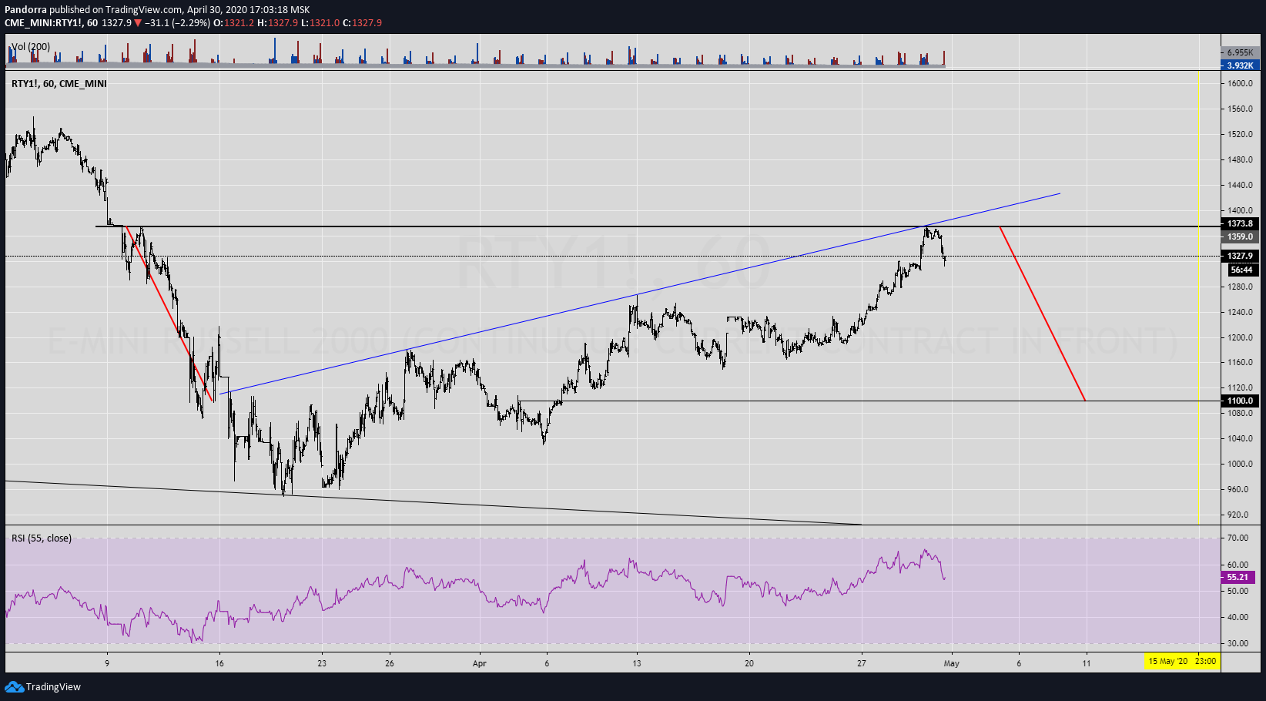Click the 27 date axis label
The width and height of the screenshot is (1266, 701).
862,663
